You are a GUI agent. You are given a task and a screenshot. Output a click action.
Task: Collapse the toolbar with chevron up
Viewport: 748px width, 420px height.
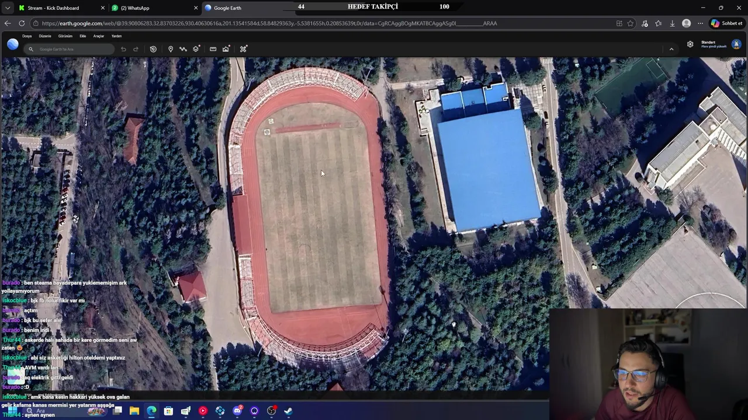pos(671,49)
